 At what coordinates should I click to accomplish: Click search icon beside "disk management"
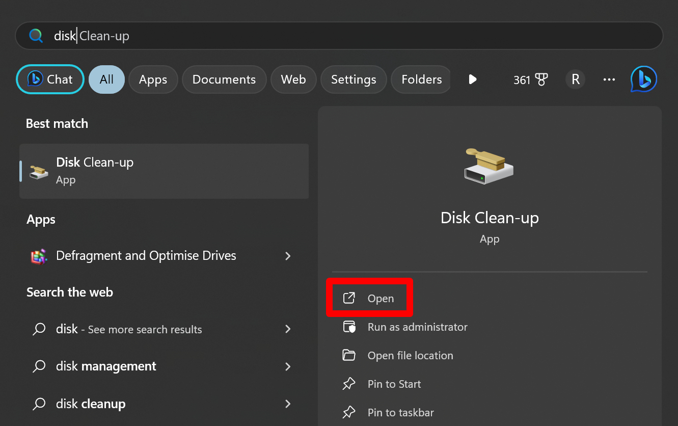point(39,366)
